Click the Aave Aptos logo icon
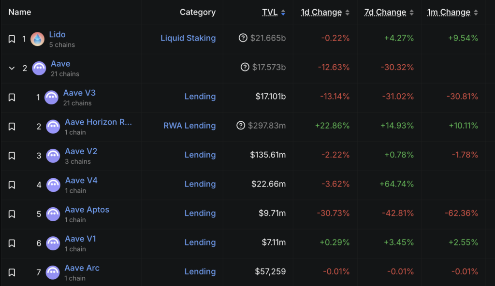 (53, 214)
